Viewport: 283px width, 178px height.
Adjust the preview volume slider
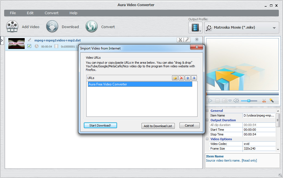pos(249,101)
